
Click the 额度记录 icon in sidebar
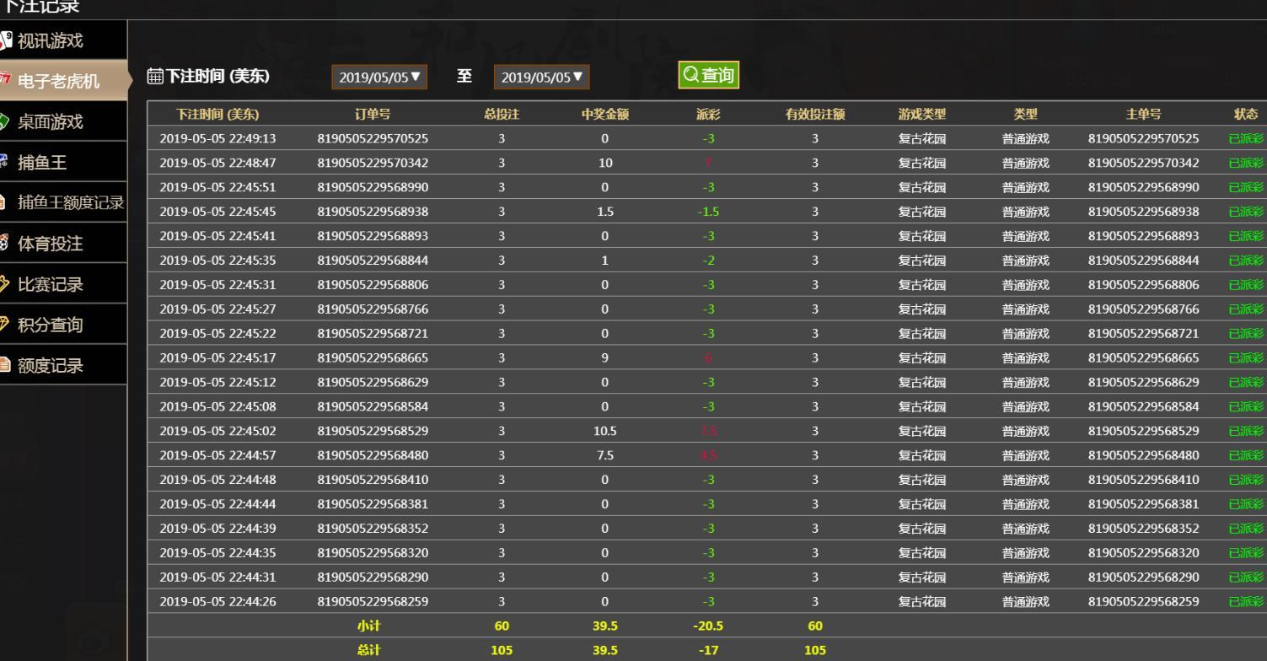tap(5, 365)
